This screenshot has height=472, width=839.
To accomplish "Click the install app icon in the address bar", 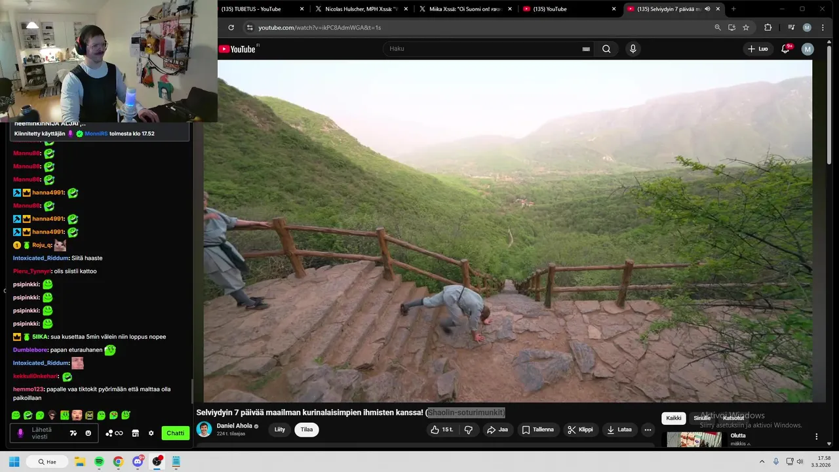I will pyautogui.click(x=732, y=28).
